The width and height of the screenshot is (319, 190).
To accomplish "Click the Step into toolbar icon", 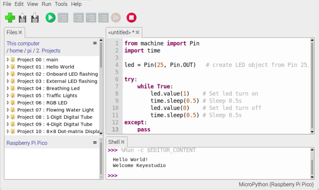I will click(91, 18).
